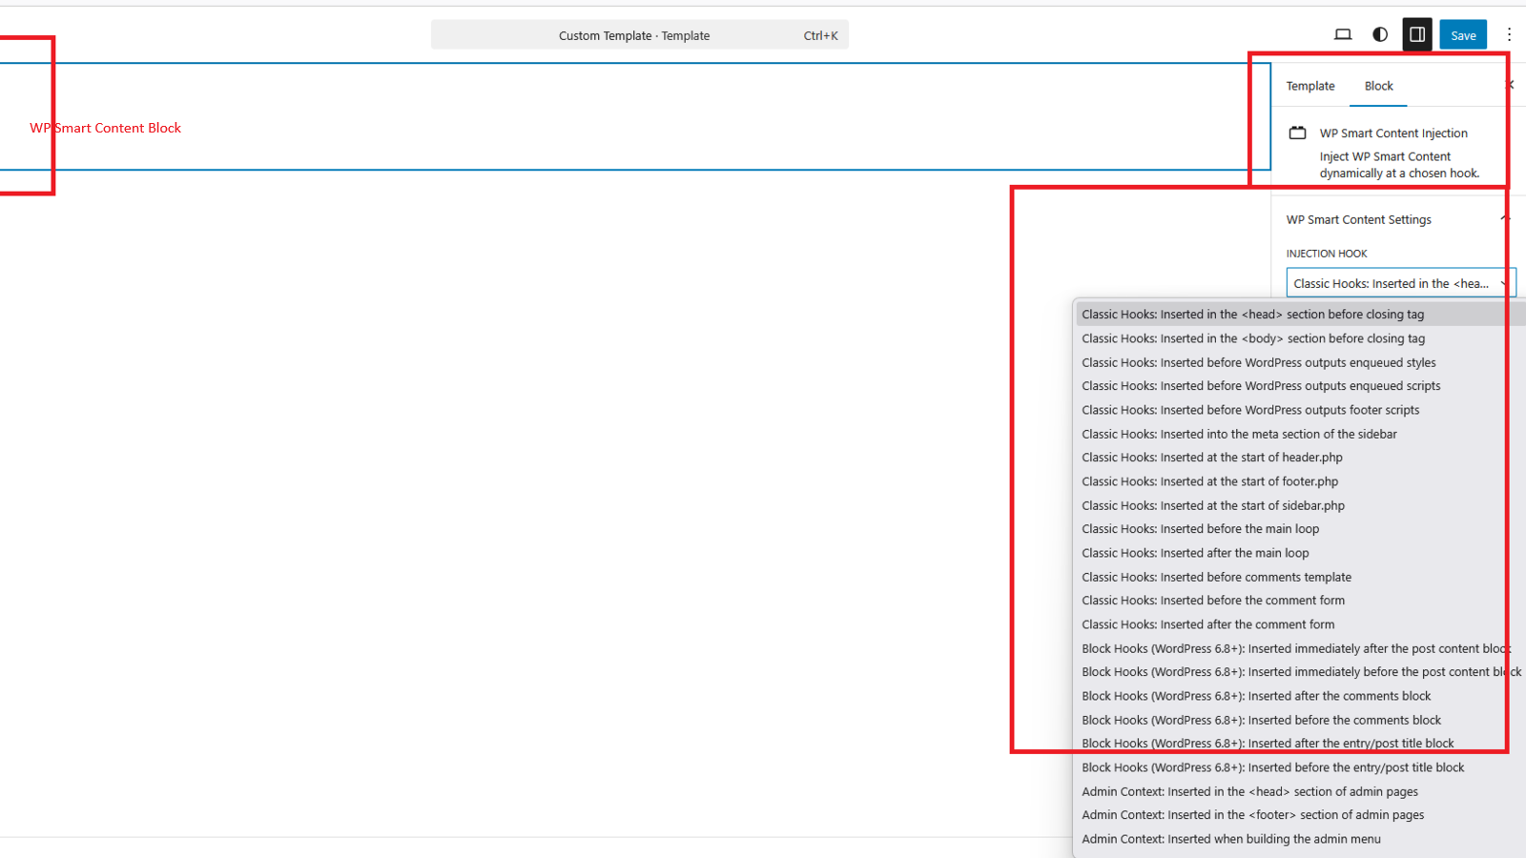Open the Custom Template command palette field
Image resolution: width=1526 pixels, height=858 pixels.
coord(634,34)
